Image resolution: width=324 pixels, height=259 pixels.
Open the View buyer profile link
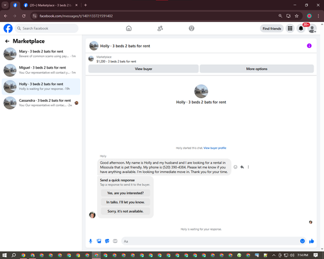[214, 148]
